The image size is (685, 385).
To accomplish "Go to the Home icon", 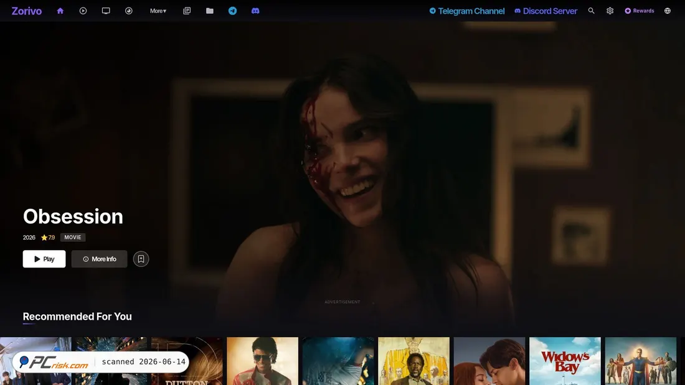I will (60, 11).
